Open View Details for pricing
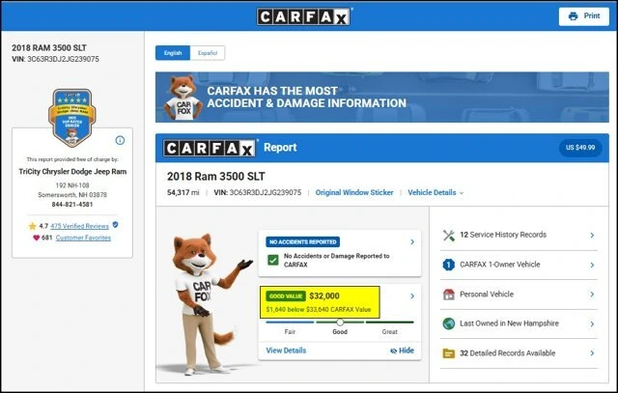 [286, 351]
